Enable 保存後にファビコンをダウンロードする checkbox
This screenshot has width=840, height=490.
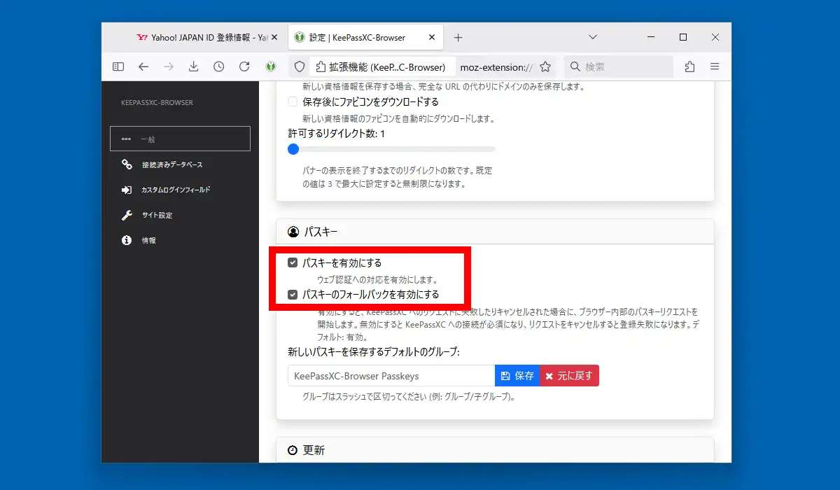click(293, 102)
